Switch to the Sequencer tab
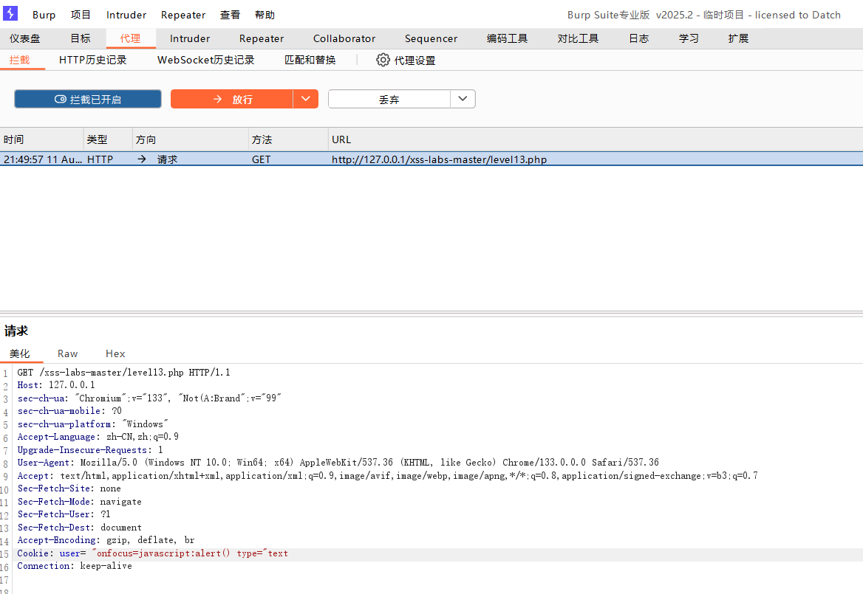The image size is (863, 594). coord(431,38)
